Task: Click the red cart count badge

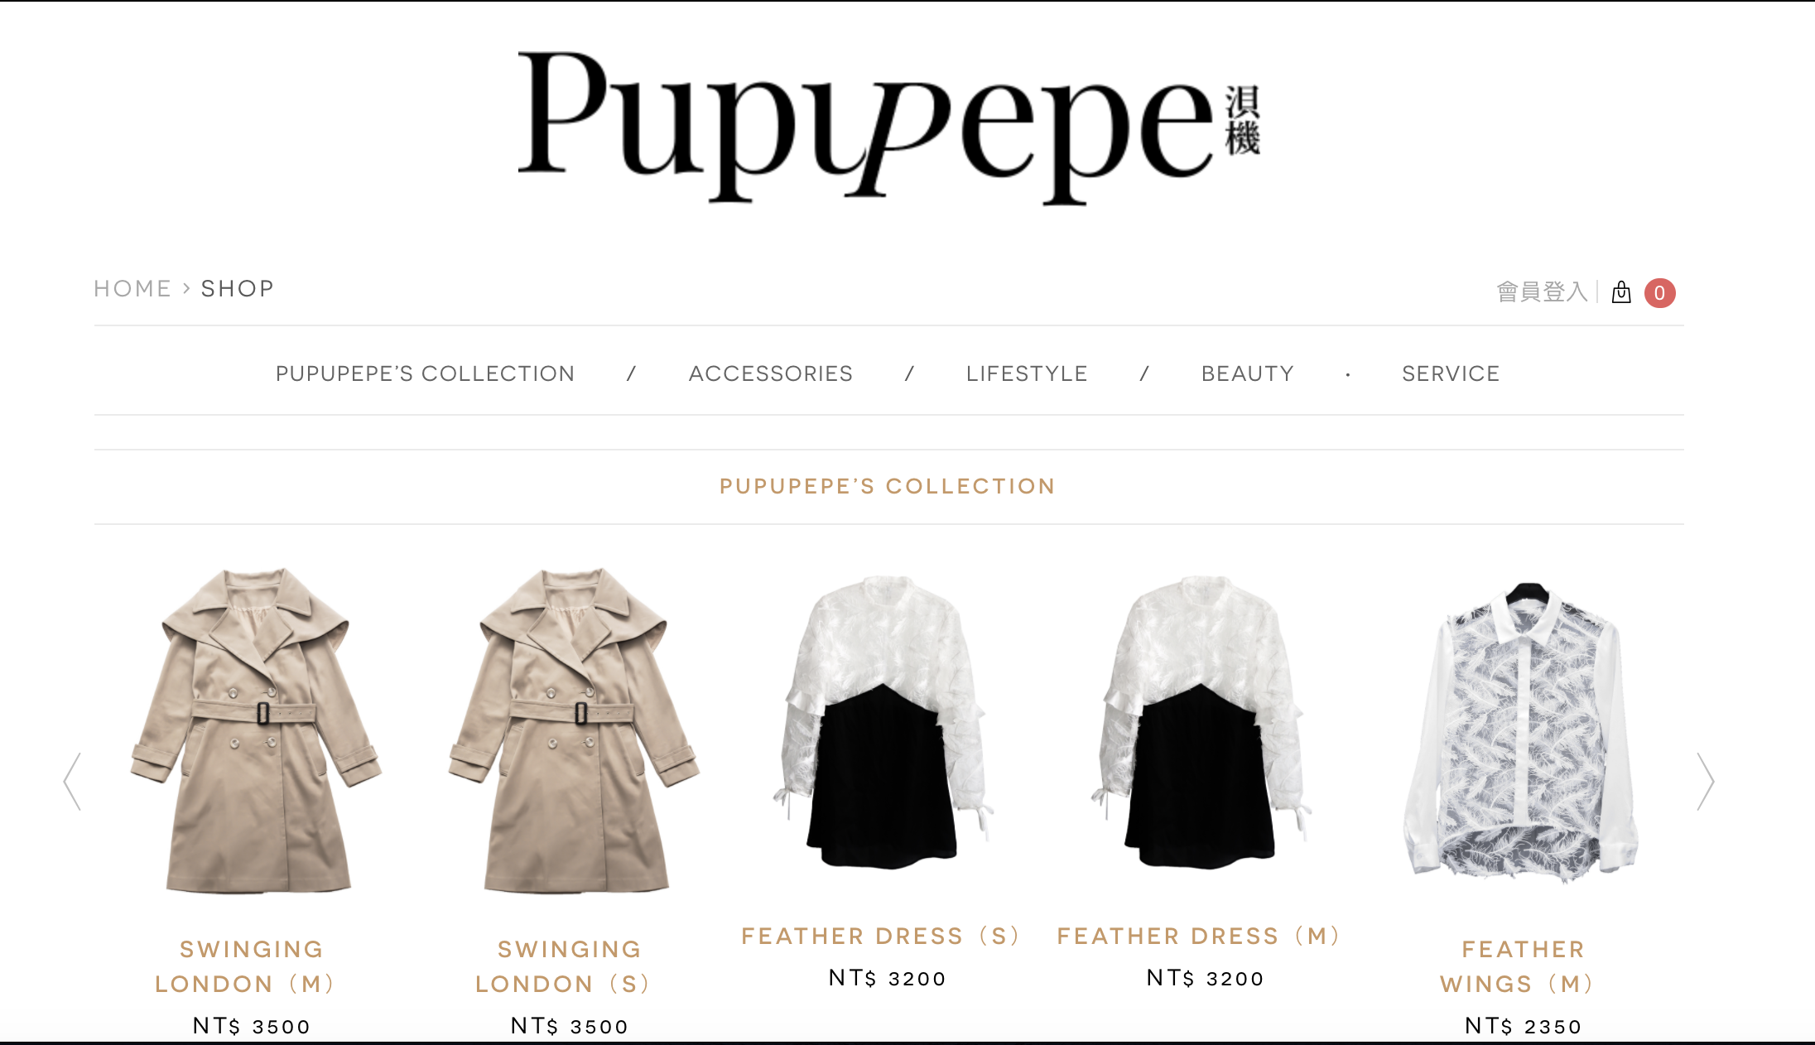Action: (x=1659, y=293)
